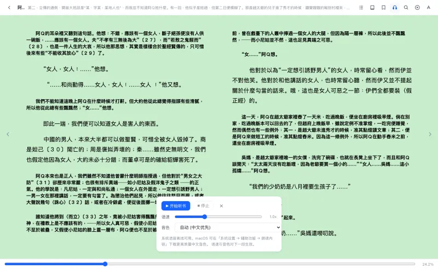Open search with the magnifier icon
The width and height of the screenshot is (438, 269).
(406, 8)
